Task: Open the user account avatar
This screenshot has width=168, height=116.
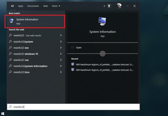Action: pos(119,6)
